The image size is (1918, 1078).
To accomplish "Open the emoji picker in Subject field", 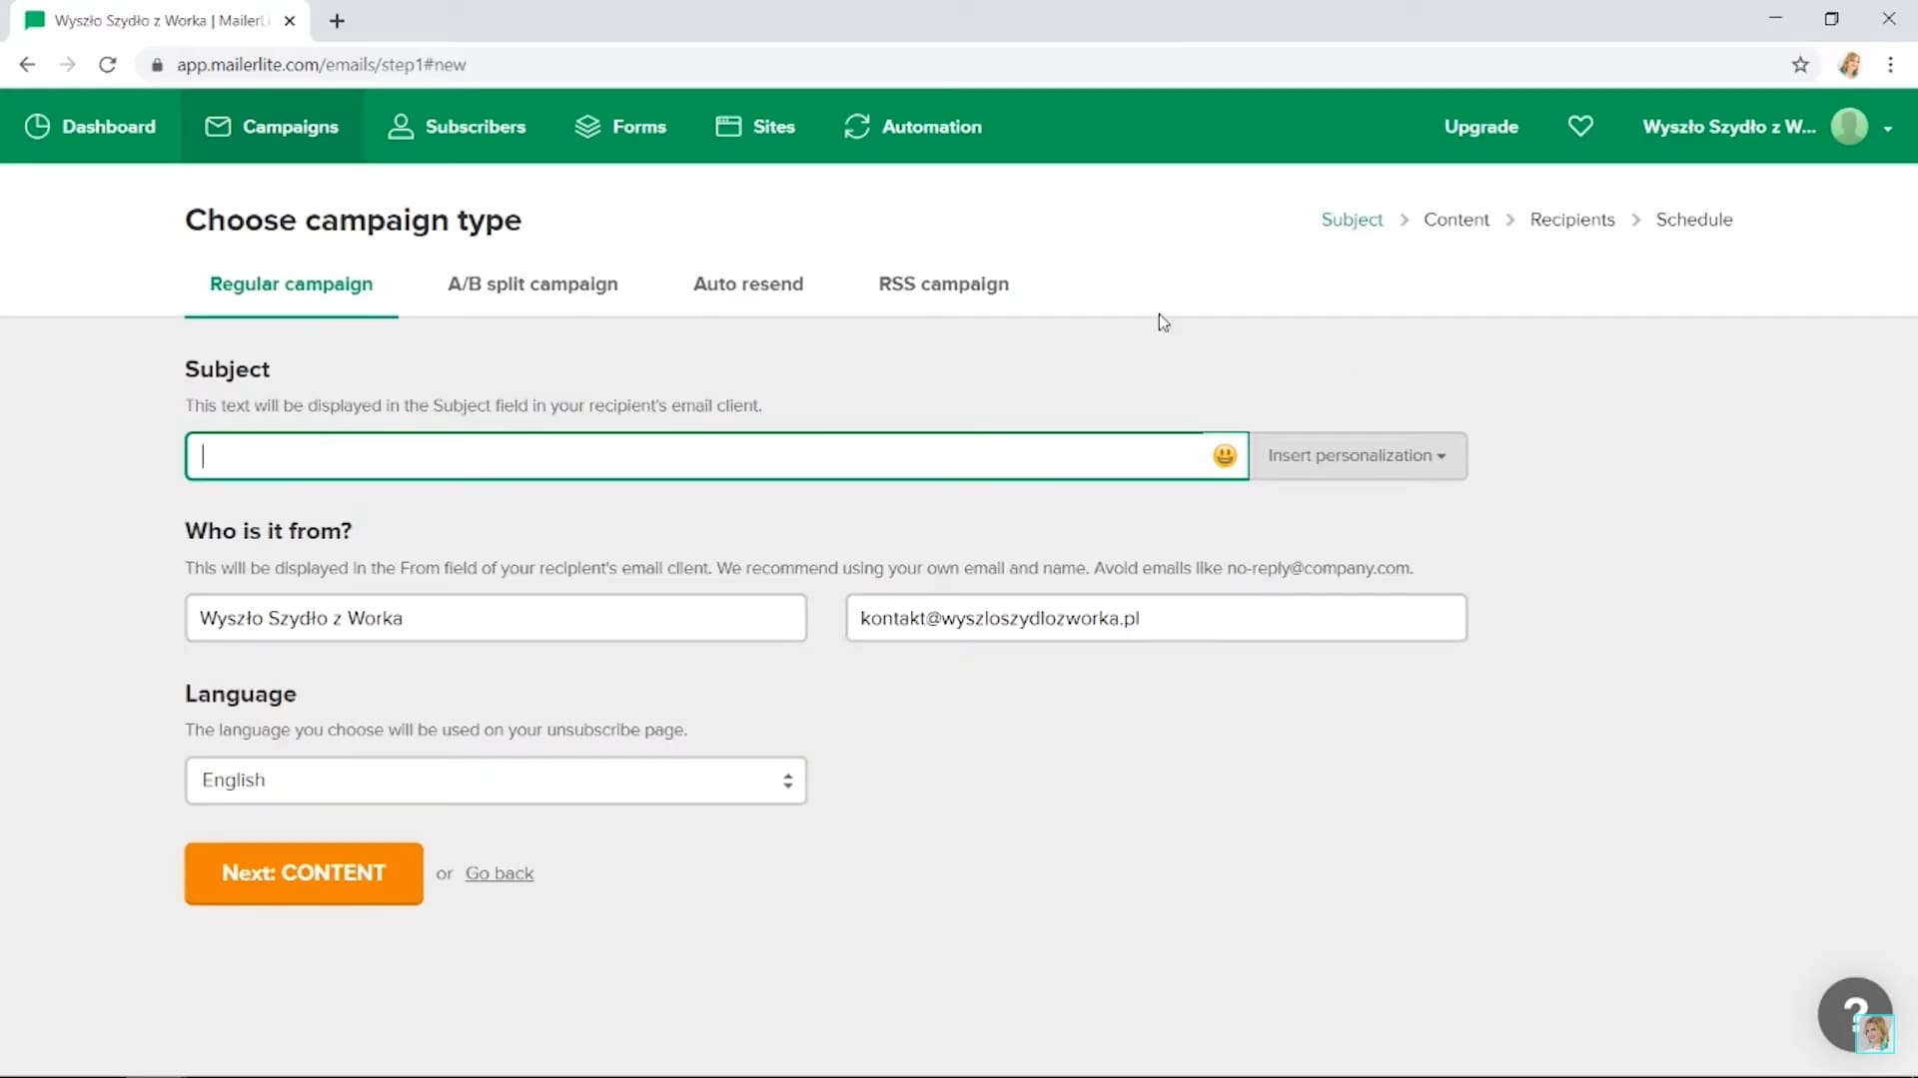I will click(x=1225, y=456).
